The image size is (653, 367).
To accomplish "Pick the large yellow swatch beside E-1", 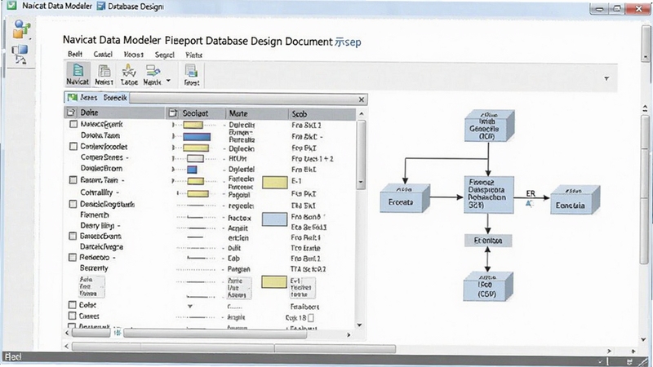I will tap(275, 182).
